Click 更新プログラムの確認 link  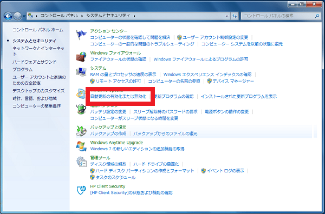(x=174, y=96)
